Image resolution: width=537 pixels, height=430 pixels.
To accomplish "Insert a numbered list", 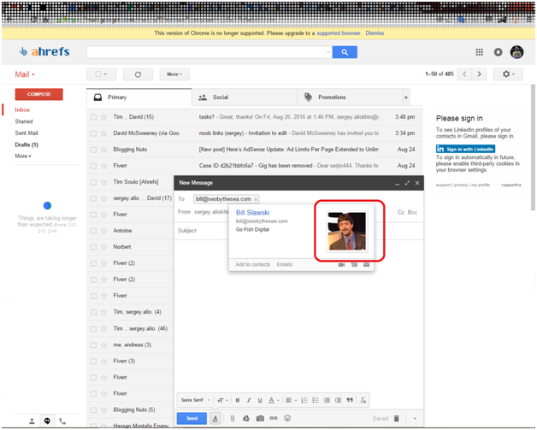I will pyautogui.click(x=304, y=400).
